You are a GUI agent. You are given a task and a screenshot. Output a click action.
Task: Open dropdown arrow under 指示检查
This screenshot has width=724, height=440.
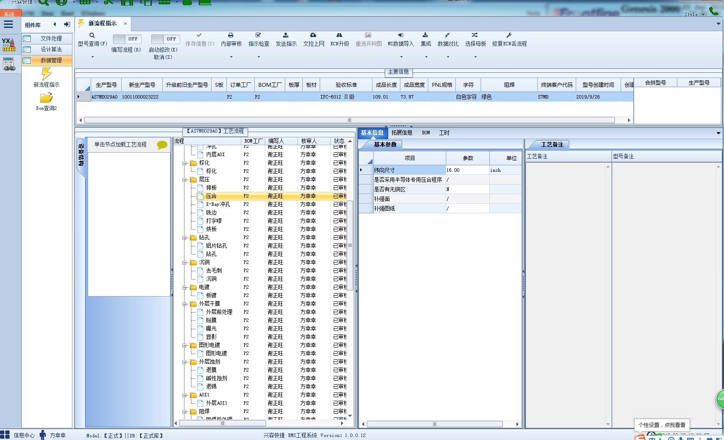click(259, 57)
